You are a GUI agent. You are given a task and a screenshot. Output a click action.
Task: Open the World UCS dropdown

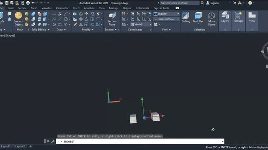point(141,25)
